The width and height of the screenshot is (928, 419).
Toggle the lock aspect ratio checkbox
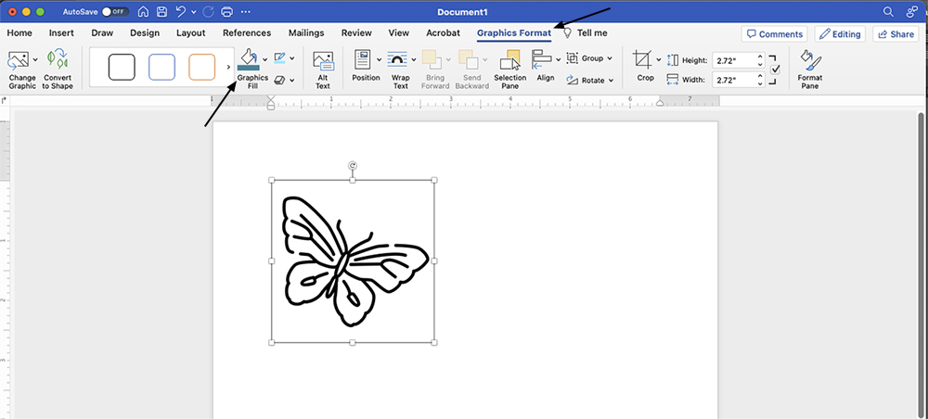coord(776,70)
